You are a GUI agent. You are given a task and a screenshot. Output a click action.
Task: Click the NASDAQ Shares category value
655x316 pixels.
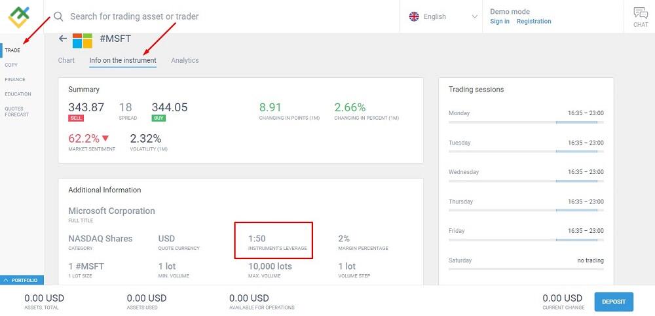point(100,238)
